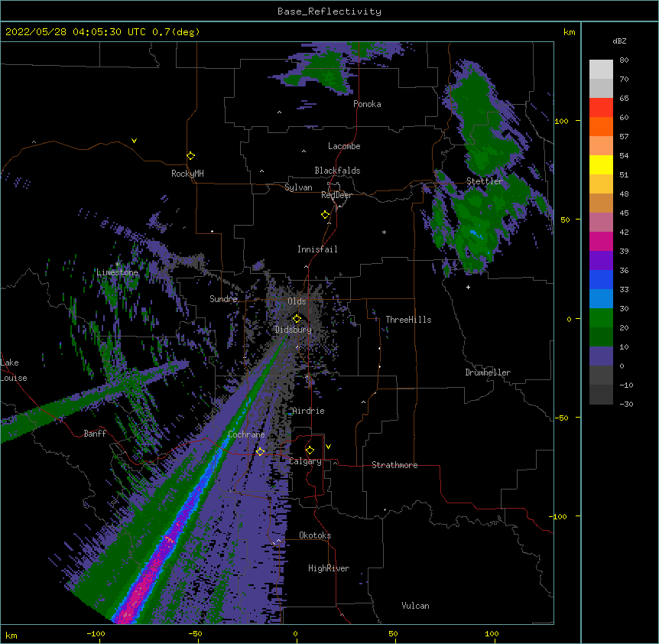This screenshot has width=659, height=644.
Task: Click the Vulcan town label
Action: 415,606
